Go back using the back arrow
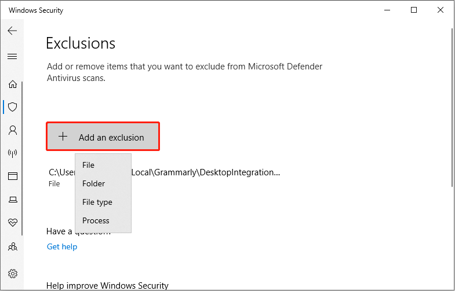Viewport: 455px width, 291px height. [12, 31]
